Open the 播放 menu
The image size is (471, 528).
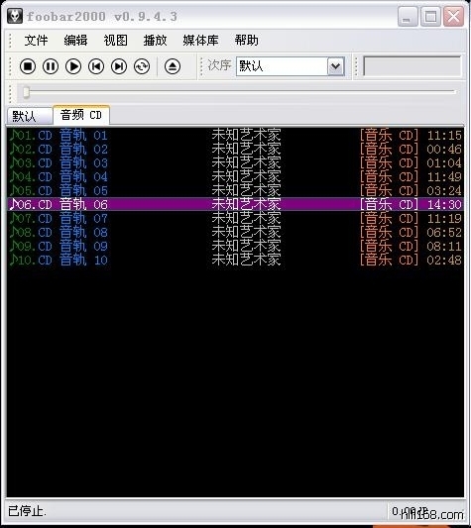155,41
